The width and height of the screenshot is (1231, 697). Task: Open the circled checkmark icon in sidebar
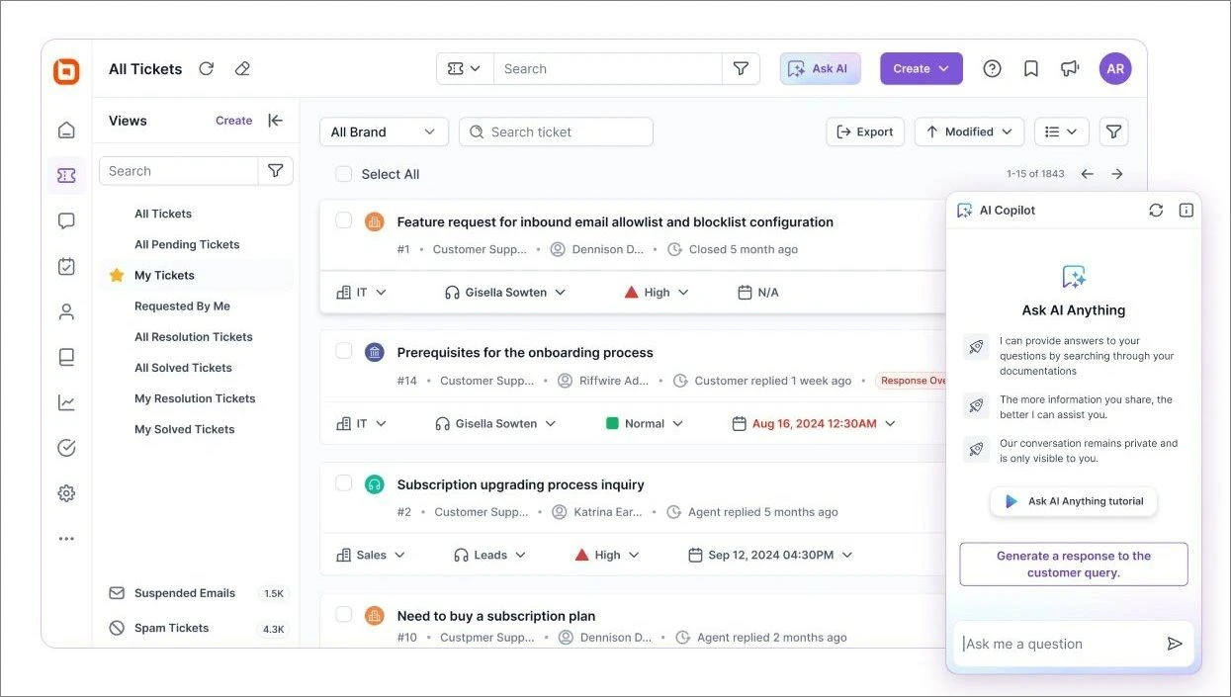66,448
